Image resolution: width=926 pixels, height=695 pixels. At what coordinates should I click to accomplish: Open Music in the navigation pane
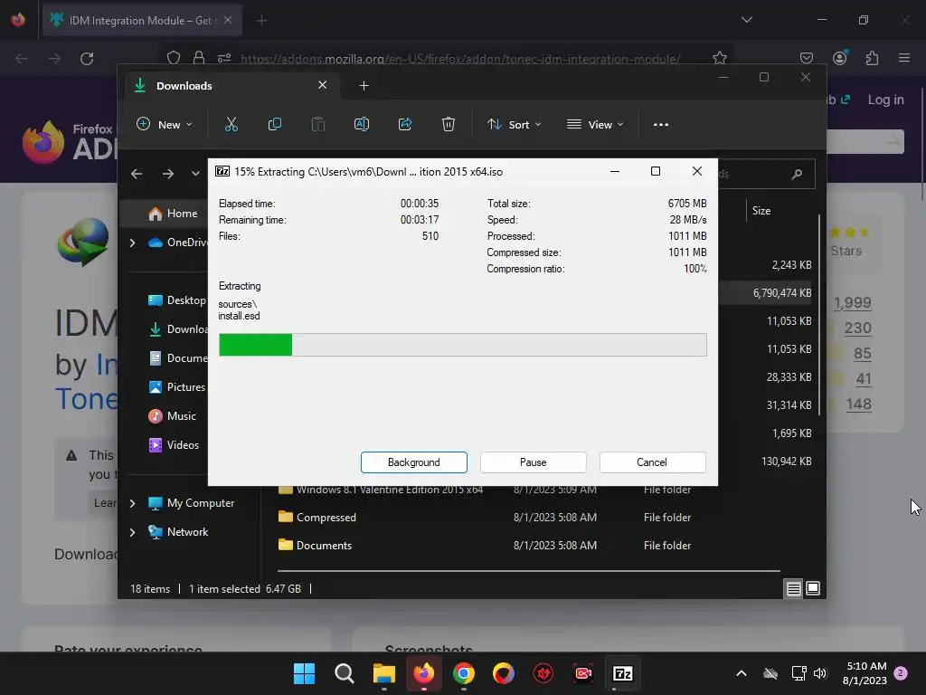(x=172, y=416)
